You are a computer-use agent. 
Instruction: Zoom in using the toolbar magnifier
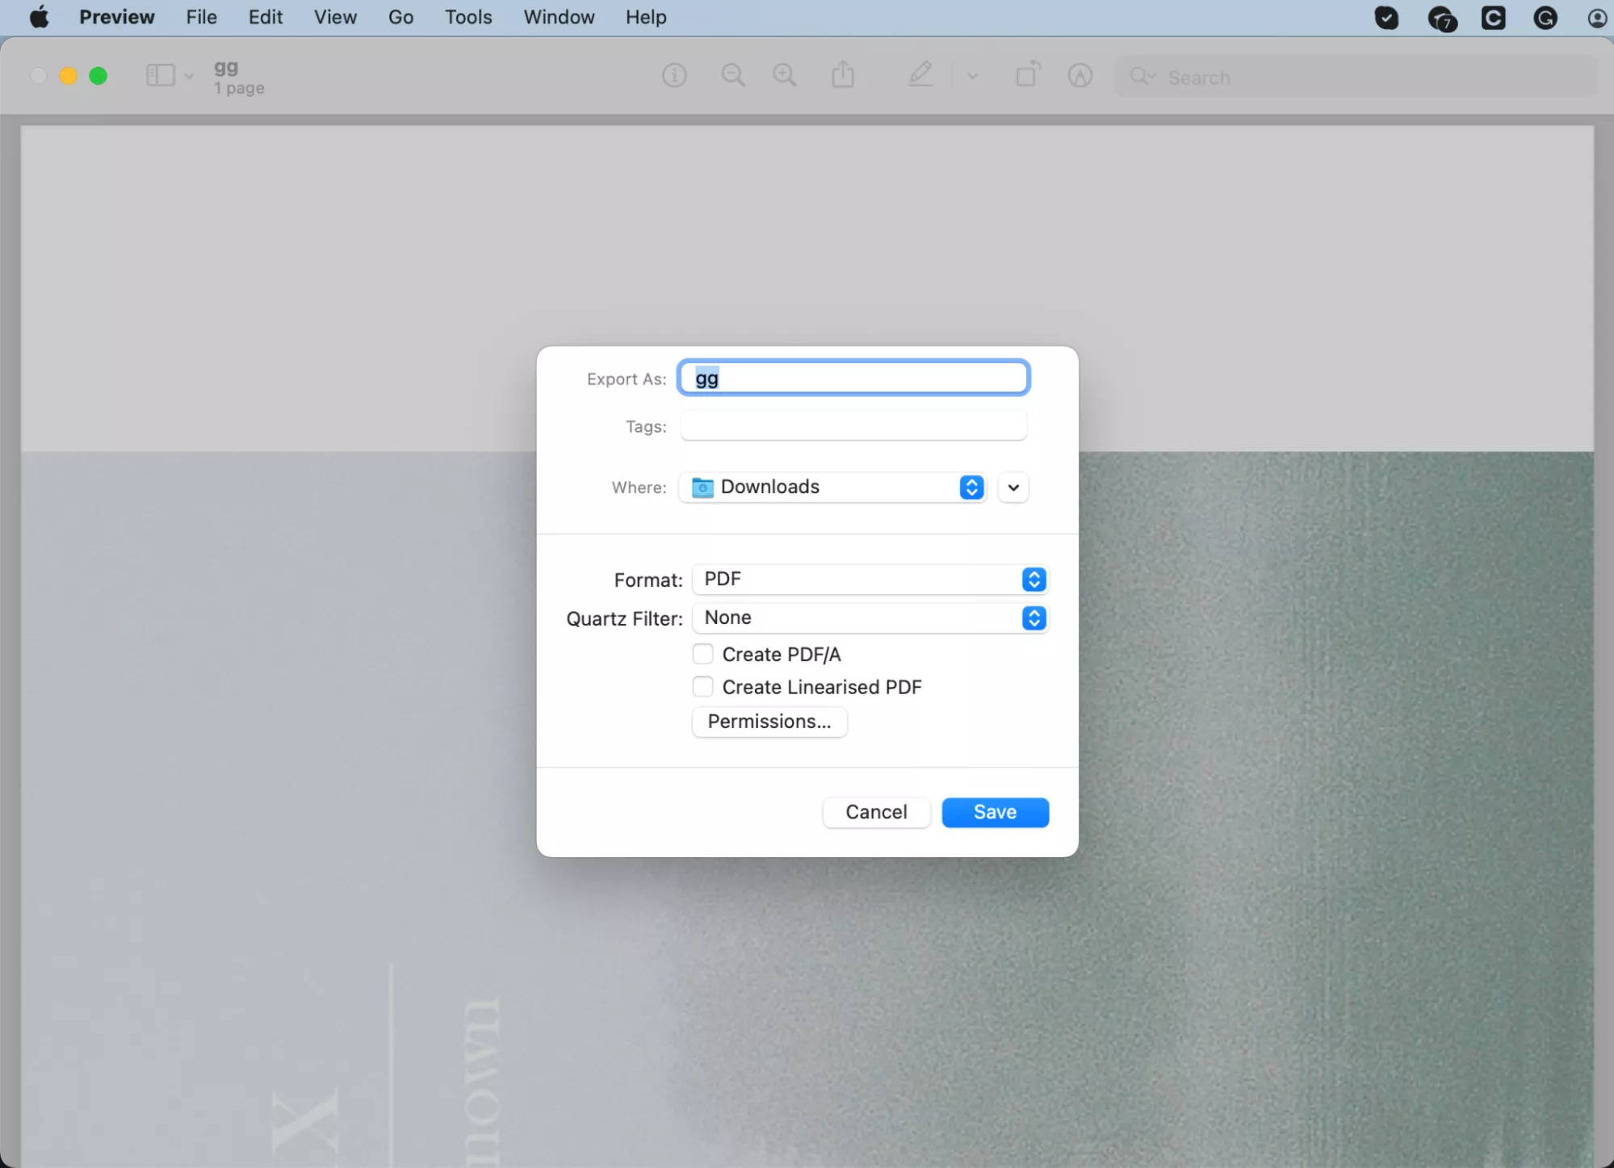pos(784,75)
